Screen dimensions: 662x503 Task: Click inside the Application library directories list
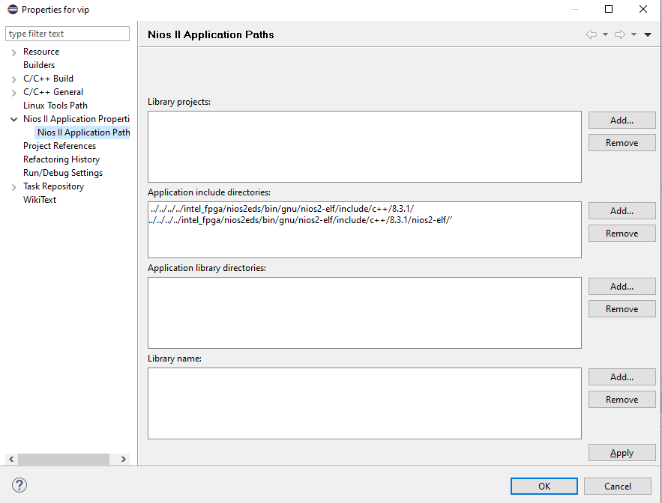364,313
